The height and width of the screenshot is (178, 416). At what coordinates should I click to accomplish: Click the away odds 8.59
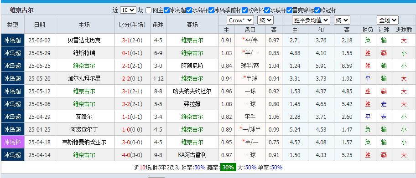coord(347,66)
